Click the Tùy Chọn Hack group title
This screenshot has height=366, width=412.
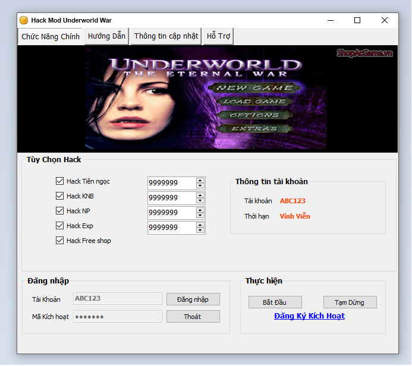point(54,160)
